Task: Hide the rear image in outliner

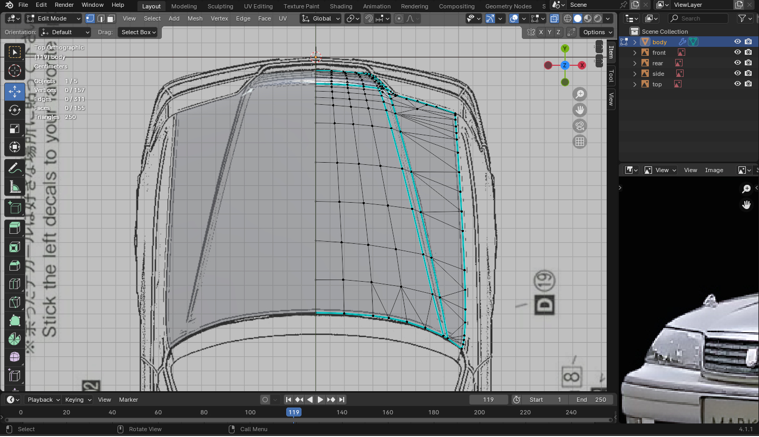Action: 737,63
